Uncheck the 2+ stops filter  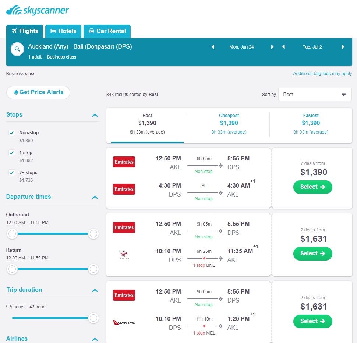click(x=12, y=173)
